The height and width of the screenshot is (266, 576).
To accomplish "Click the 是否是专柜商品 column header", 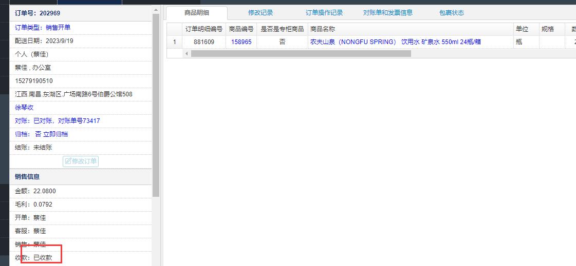I will pos(282,29).
